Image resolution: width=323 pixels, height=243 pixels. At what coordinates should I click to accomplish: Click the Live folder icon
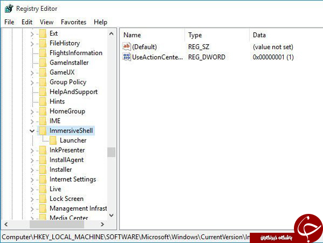coord(43,189)
